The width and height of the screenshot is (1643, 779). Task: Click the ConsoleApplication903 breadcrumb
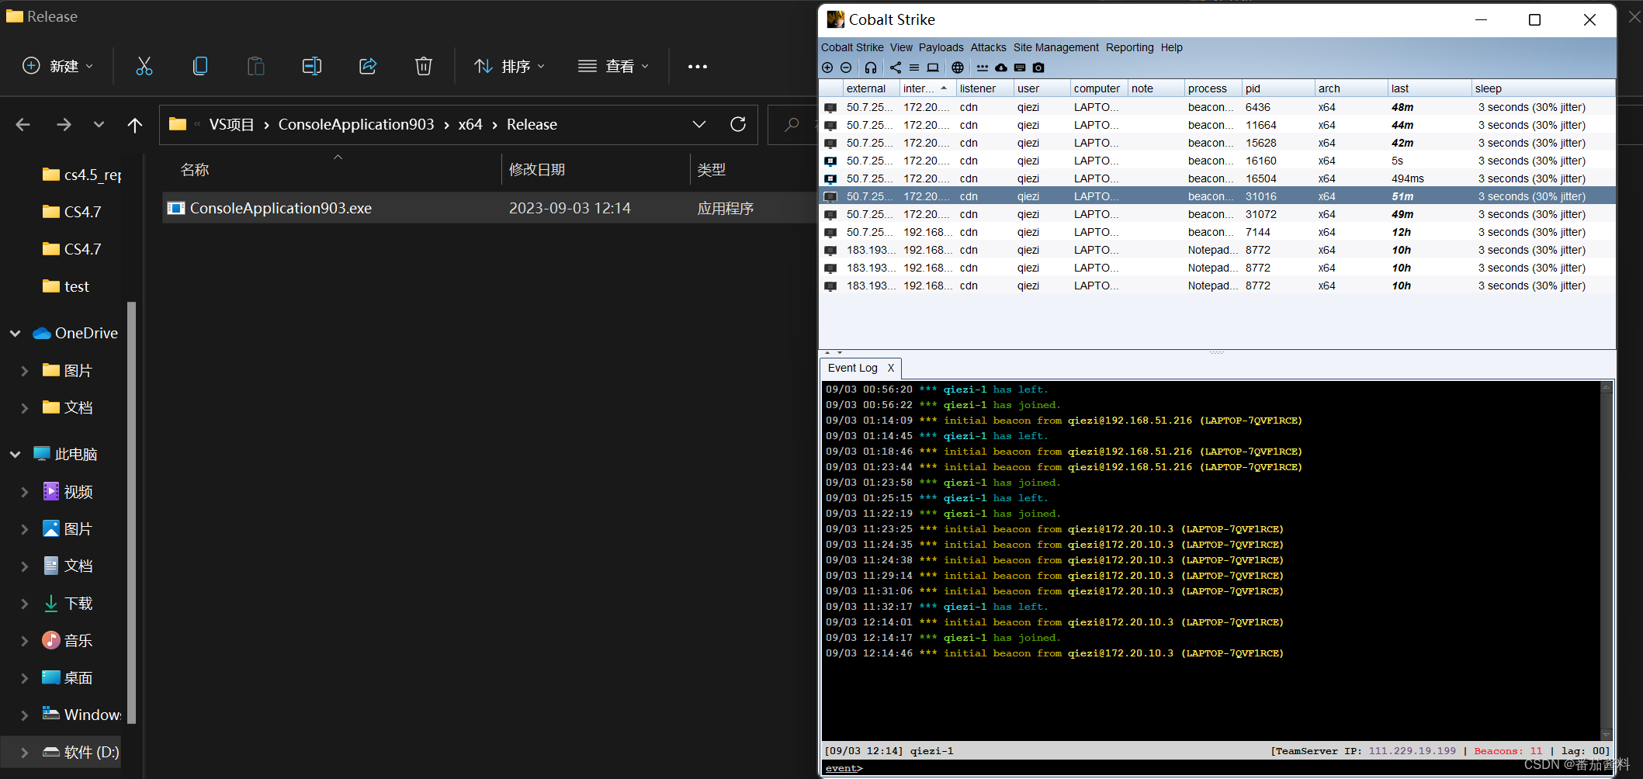355,124
